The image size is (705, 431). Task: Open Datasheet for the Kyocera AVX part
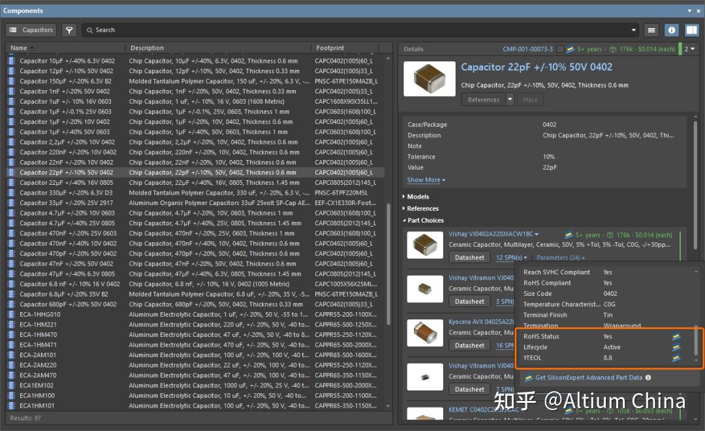(x=469, y=345)
